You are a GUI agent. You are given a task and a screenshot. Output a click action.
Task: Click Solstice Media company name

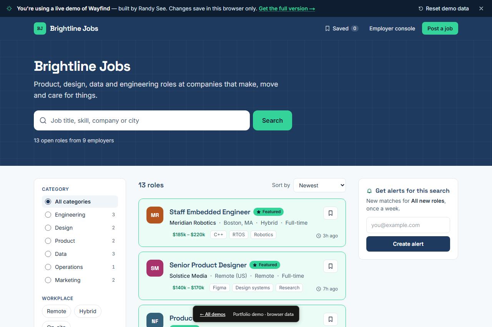(188, 276)
